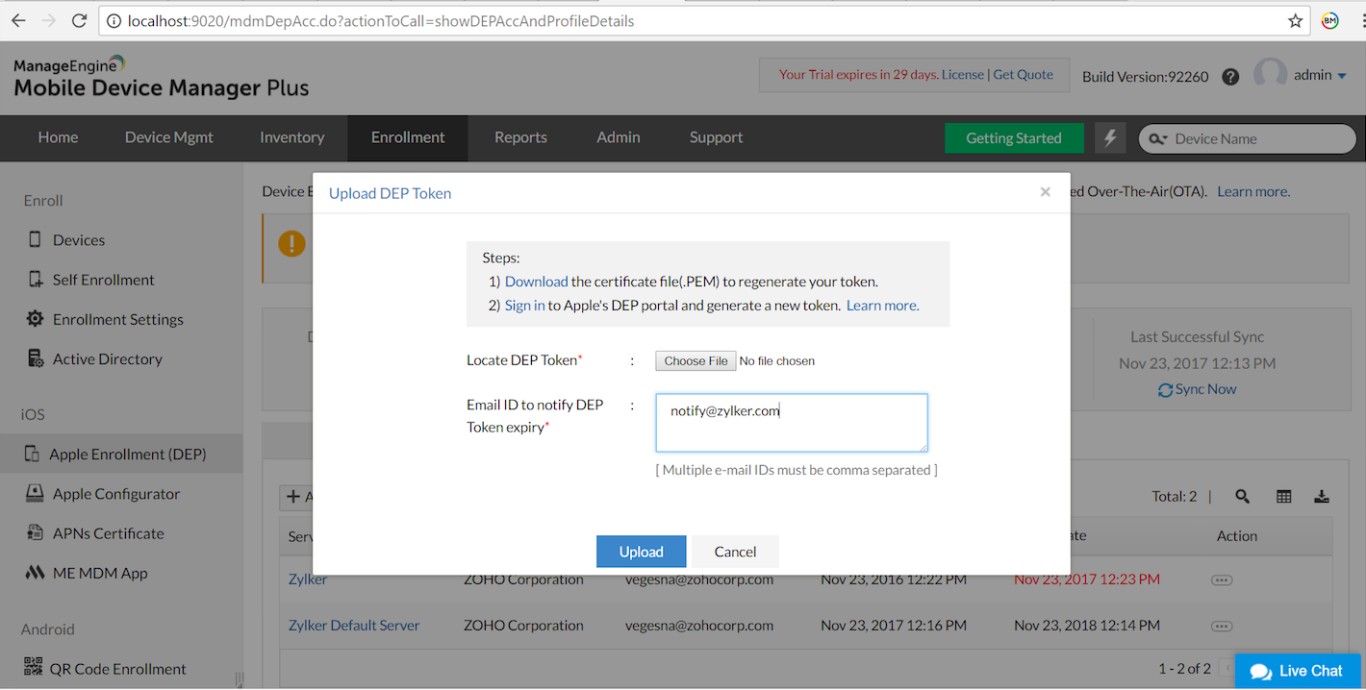Screen dimensions: 1366x690
Task: Open Devices in the sidebar
Action: point(79,240)
